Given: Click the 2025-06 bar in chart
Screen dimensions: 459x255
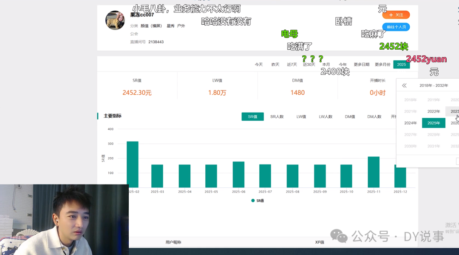Looking at the screenshot, I should tap(238, 175).
